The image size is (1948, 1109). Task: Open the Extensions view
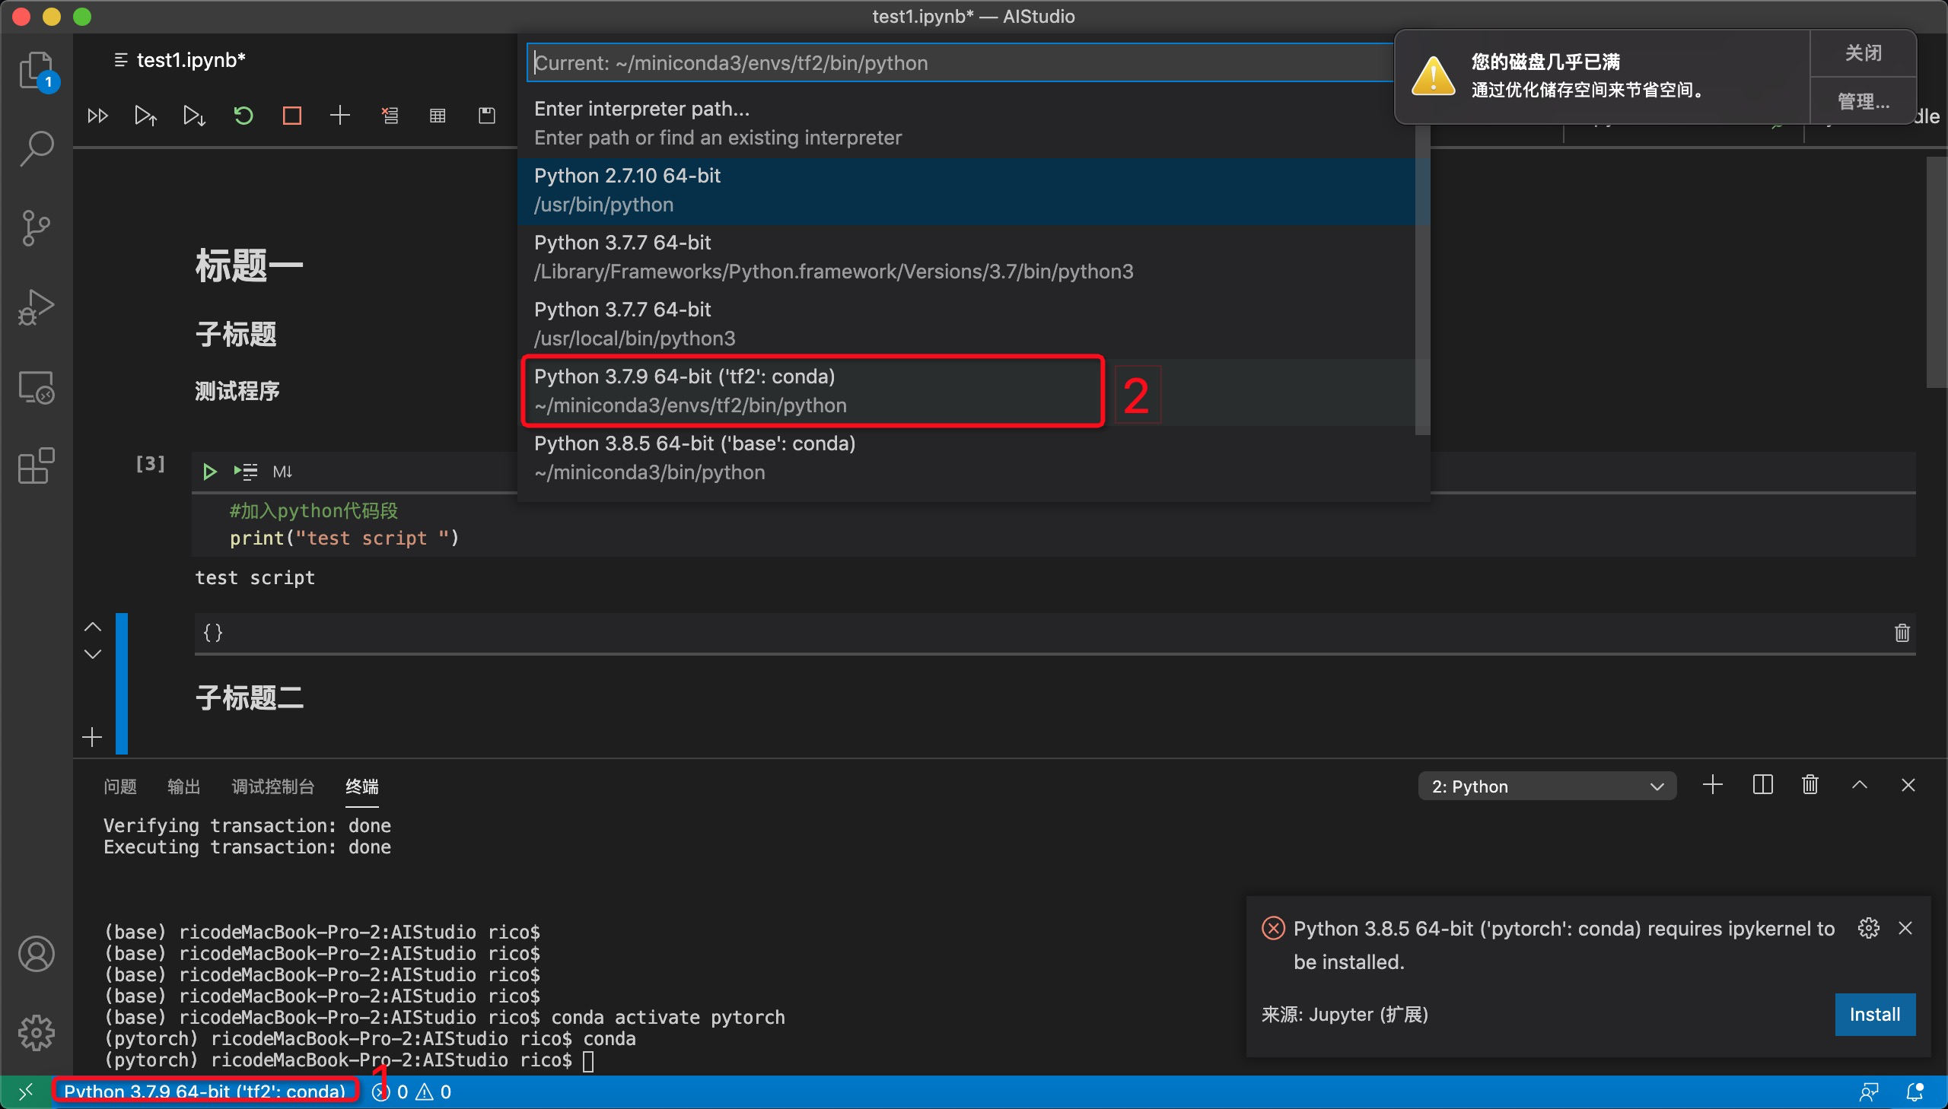[37, 466]
